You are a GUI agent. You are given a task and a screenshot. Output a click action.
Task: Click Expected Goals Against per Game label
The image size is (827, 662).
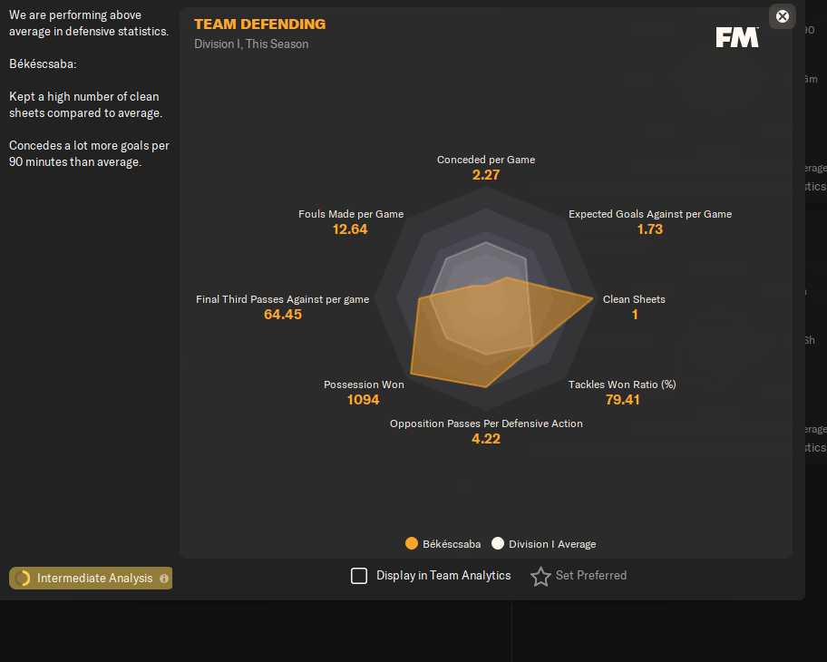click(650, 214)
